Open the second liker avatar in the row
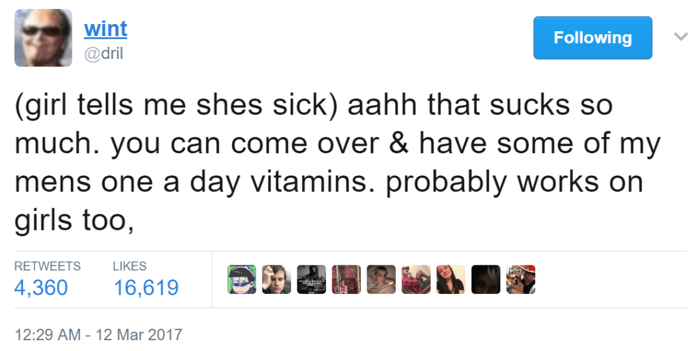The height and width of the screenshot is (351, 697). 277,279
